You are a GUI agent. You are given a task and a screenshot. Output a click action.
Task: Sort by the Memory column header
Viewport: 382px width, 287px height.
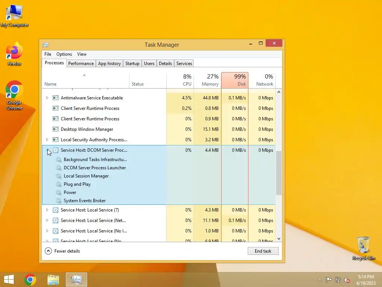pos(207,80)
